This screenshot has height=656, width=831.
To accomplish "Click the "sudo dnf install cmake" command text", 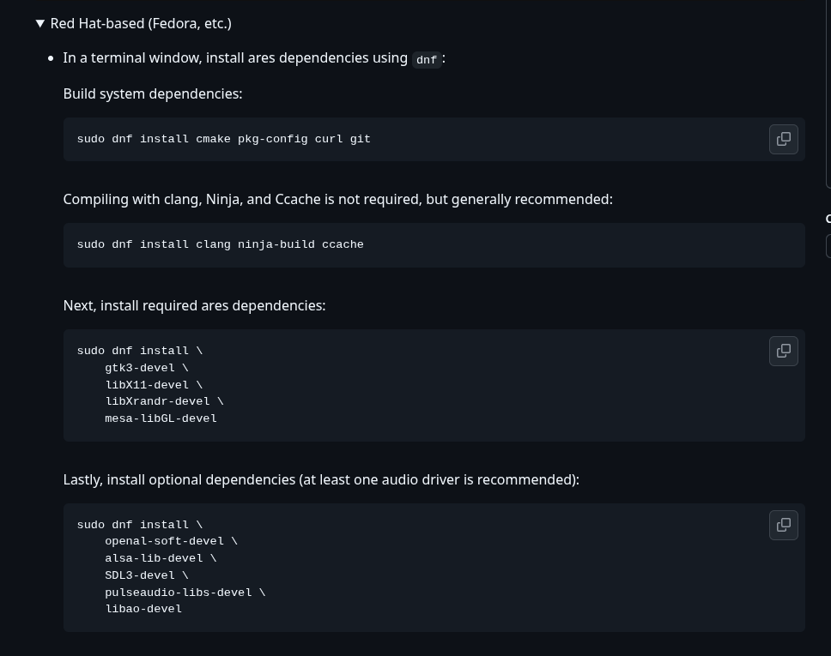I will pos(223,139).
